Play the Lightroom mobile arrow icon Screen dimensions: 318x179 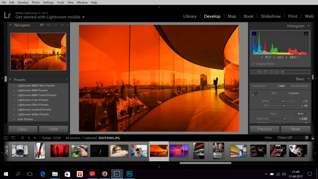point(84,17)
